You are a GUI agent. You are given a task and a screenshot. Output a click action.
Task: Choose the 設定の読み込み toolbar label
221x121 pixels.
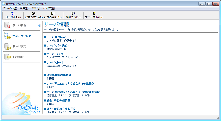point(34,17)
